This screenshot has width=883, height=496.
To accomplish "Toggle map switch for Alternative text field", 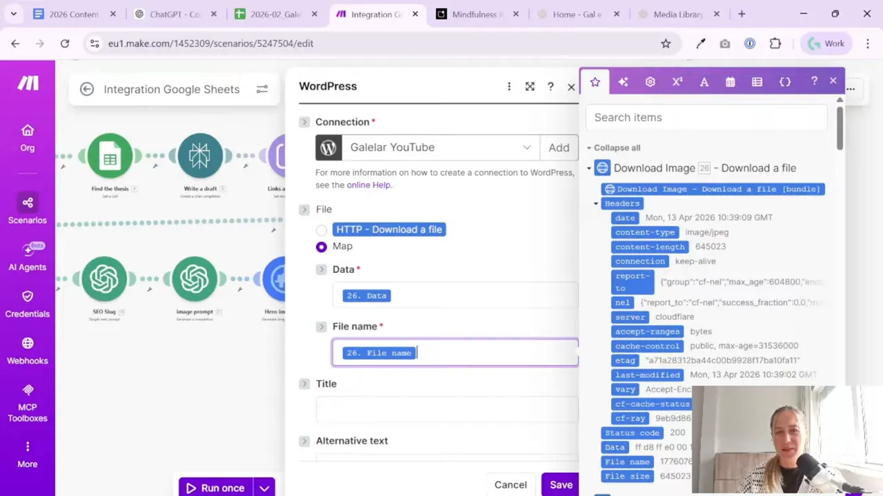I will [304, 441].
